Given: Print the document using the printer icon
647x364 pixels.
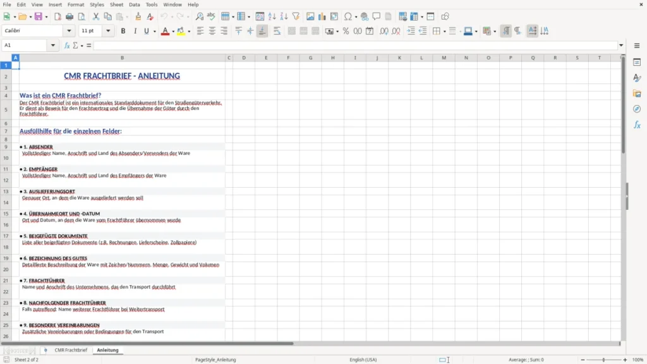Looking at the screenshot, I should click(x=70, y=16).
